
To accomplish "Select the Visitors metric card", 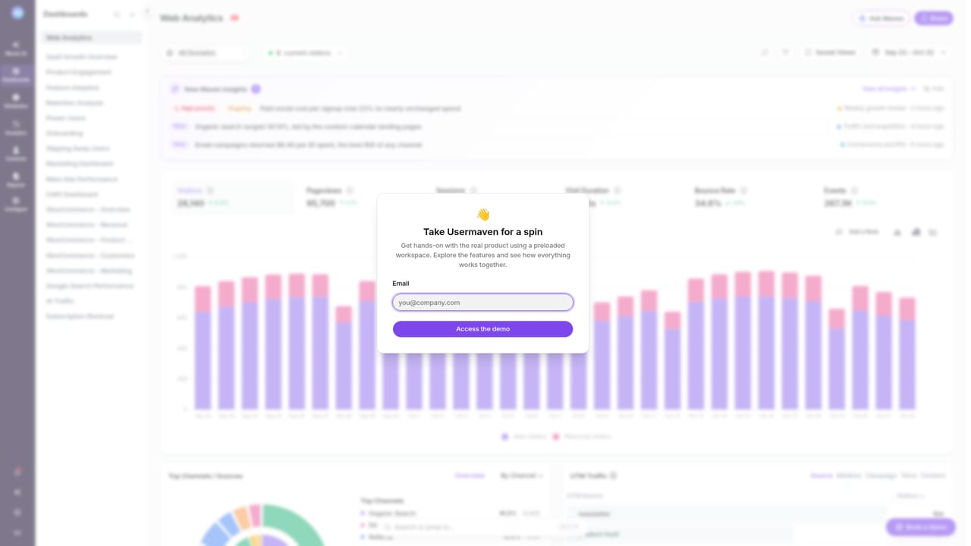I will (232, 197).
